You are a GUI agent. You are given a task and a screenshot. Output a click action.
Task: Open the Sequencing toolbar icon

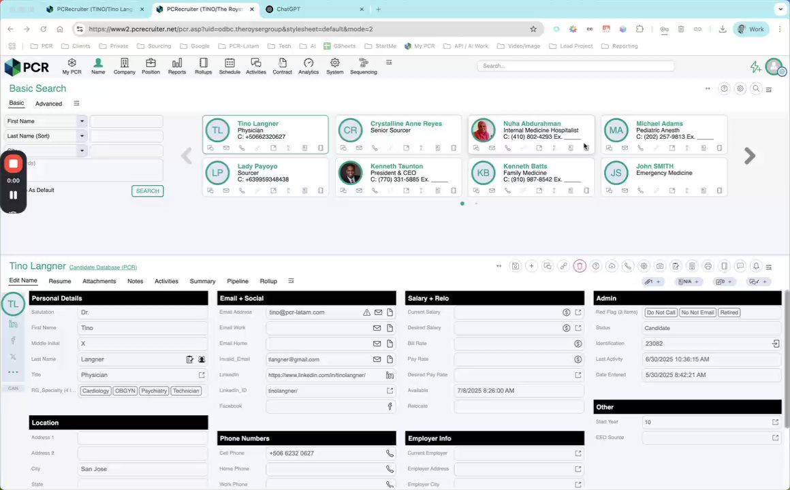click(363, 66)
